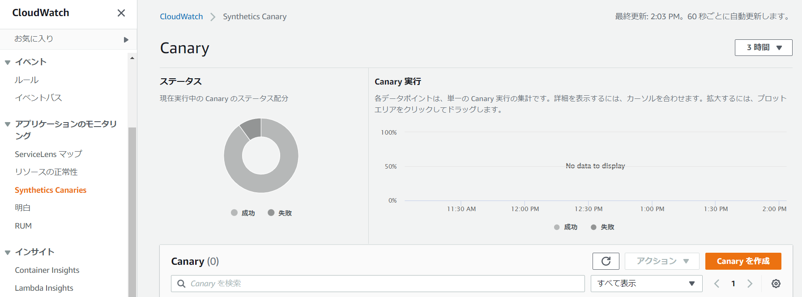
Task: Go to the next page arrow
Action: pyautogui.click(x=750, y=284)
